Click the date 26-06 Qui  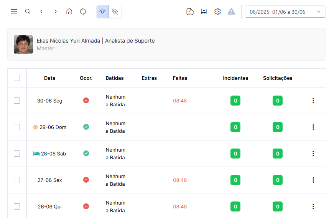click(x=50, y=206)
